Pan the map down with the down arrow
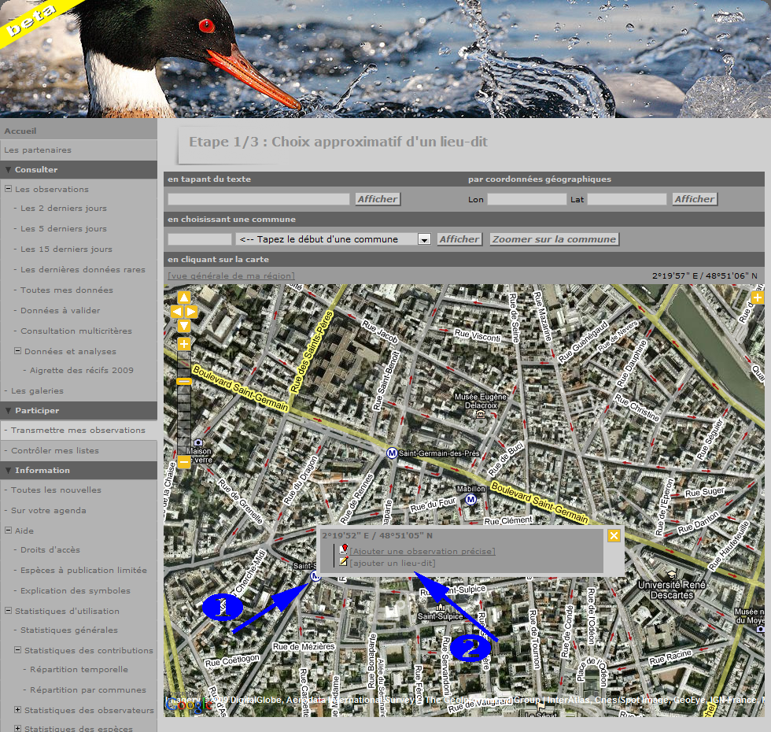 (x=184, y=326)
